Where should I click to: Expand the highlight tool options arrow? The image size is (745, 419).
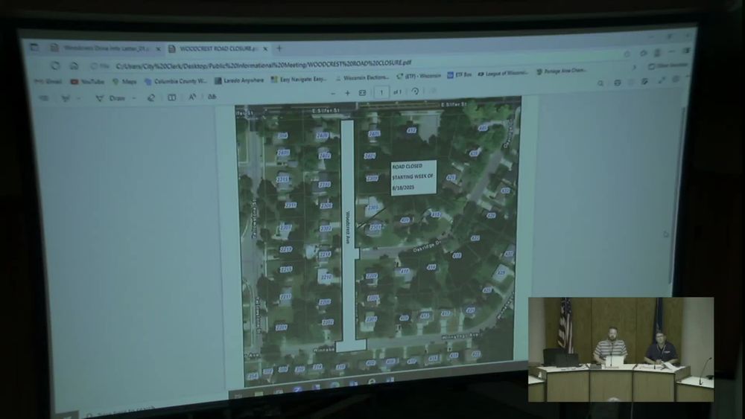click(78, 98)
